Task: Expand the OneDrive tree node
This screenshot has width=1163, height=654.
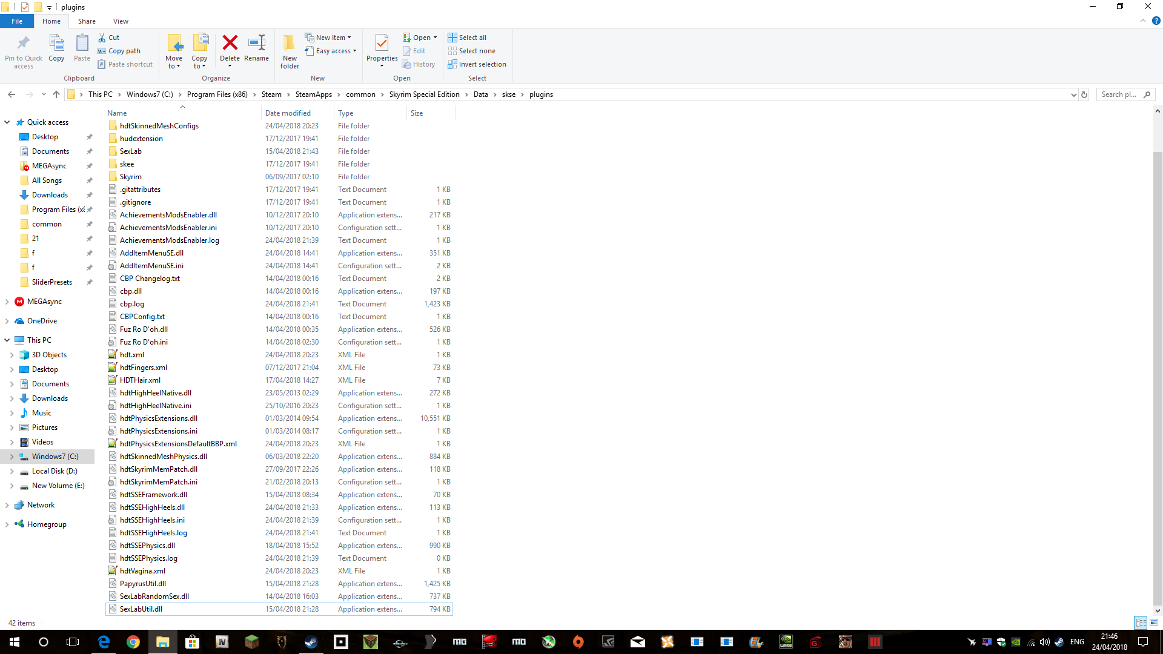Action: coord(7,321)
